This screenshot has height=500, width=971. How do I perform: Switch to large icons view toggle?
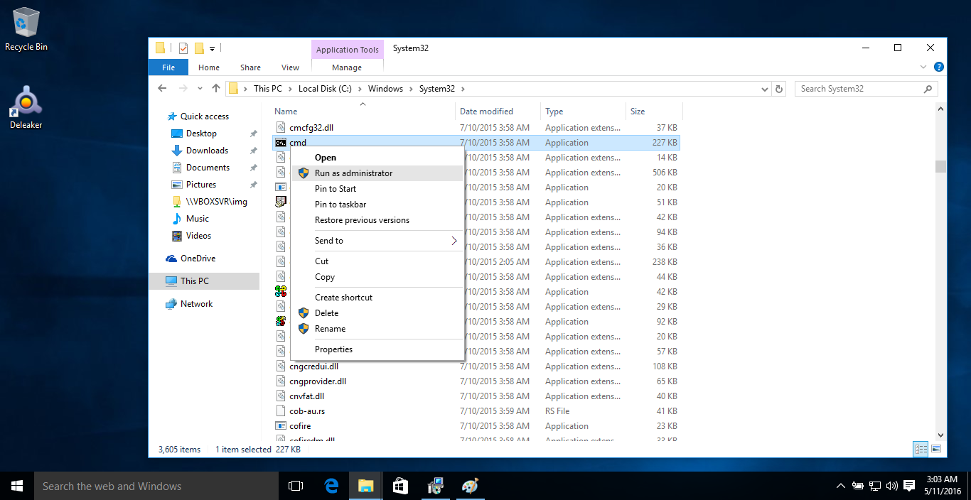936,449
